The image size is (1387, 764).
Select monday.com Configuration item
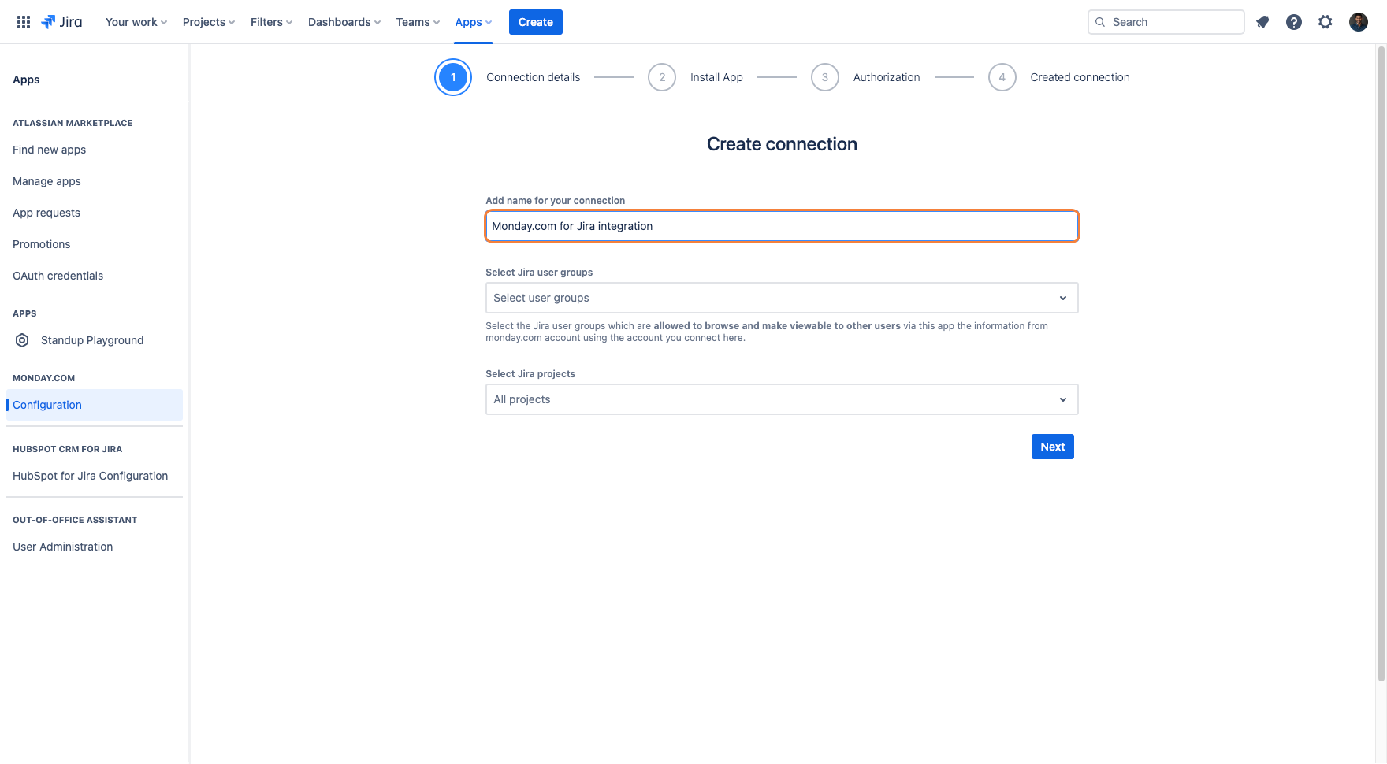(x=95, y=405)
